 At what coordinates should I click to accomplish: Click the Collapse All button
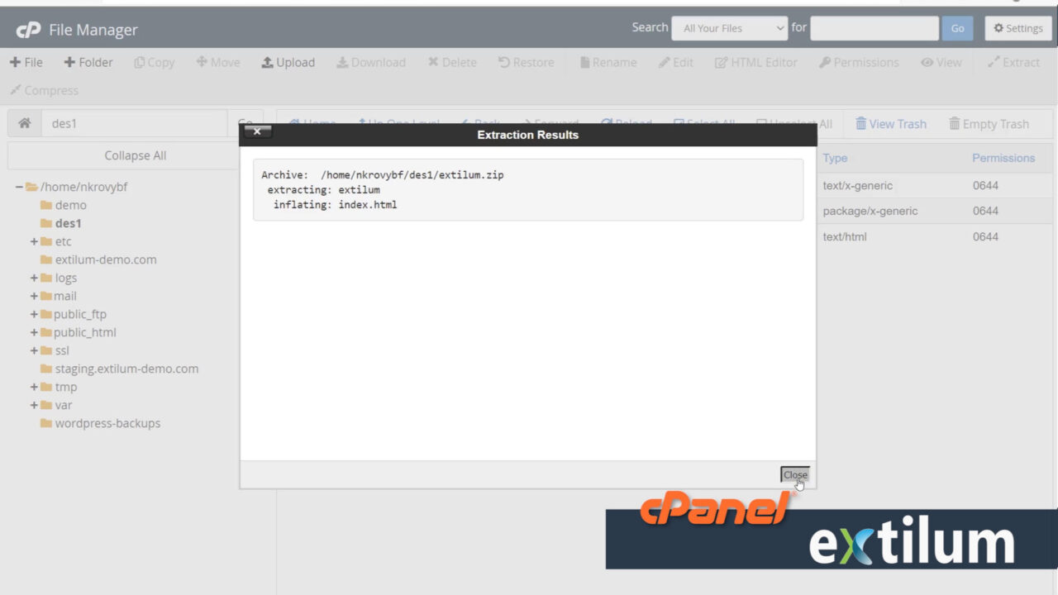(135, 155)
